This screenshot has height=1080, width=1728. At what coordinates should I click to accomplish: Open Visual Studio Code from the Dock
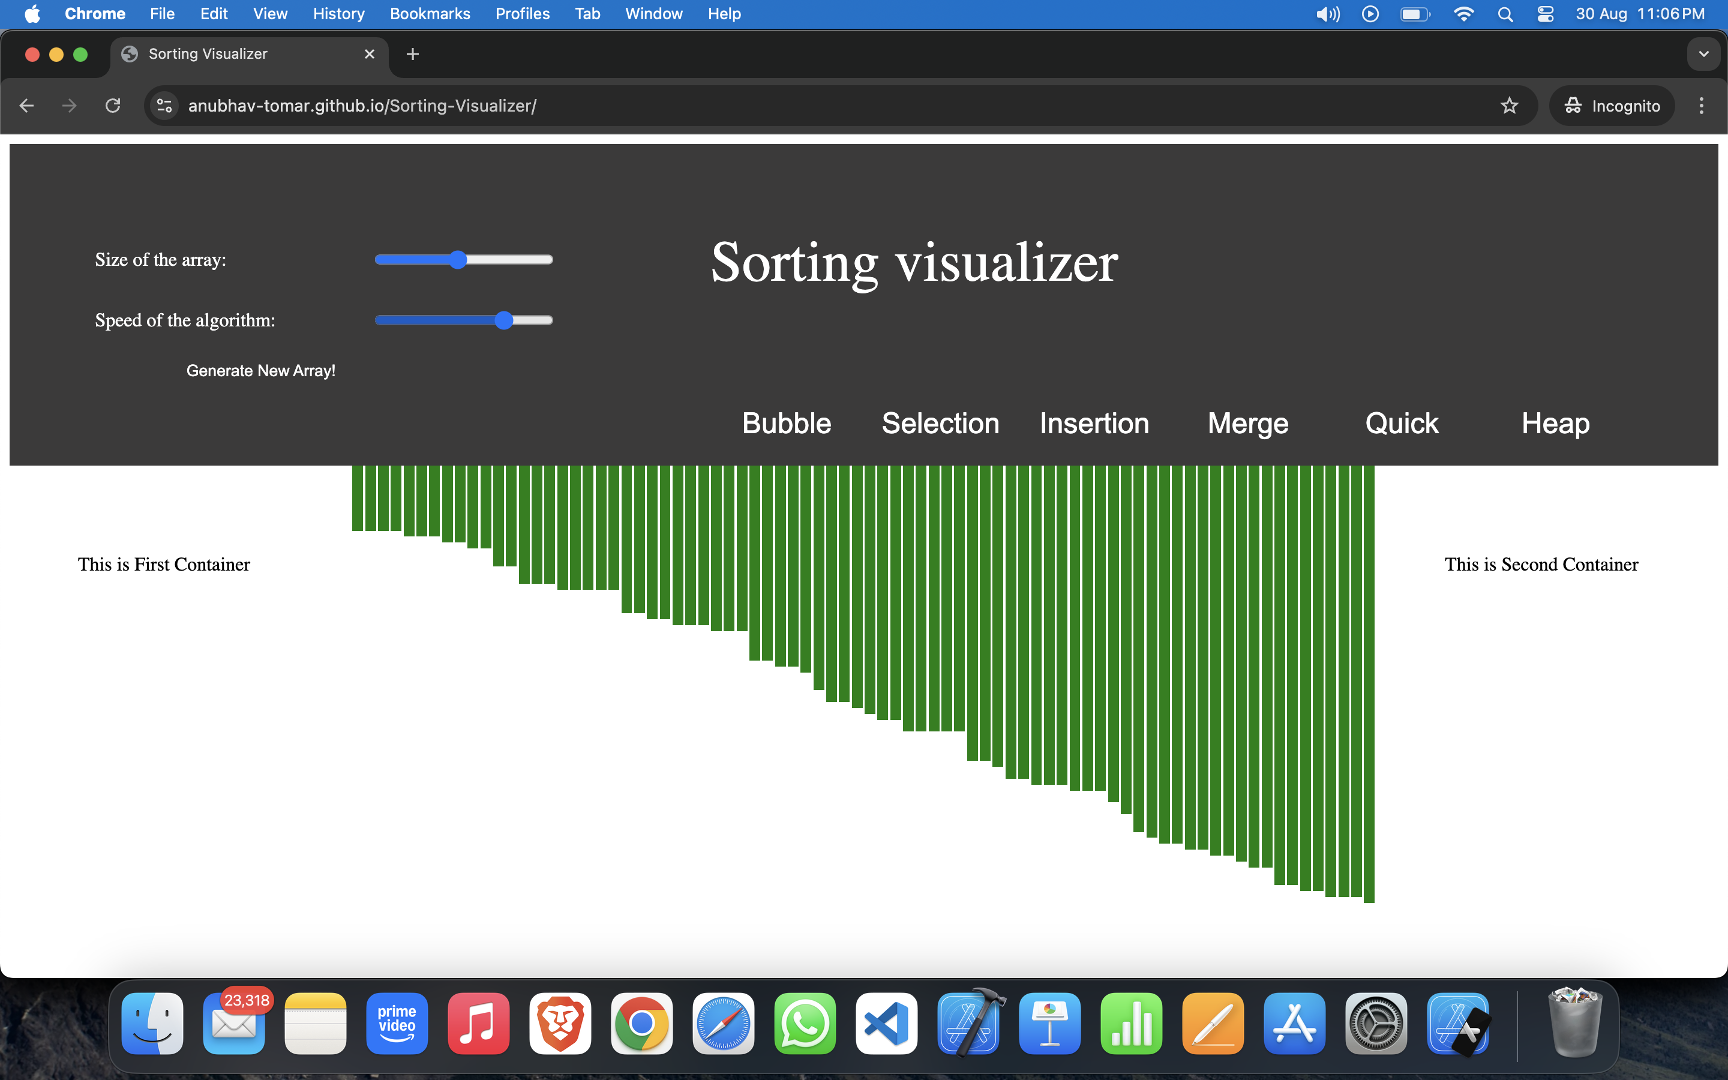[886, 1024]
